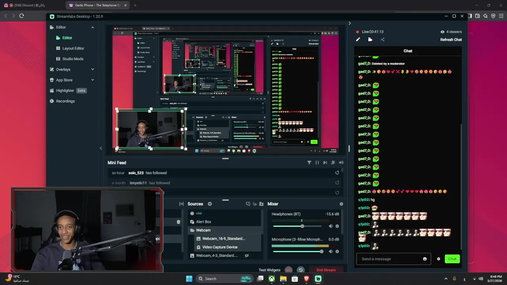Image resolution: width=507 pixels, height=285 pixels.
Task: Open the camera icon in chat panel
Action: pos(370,40)
